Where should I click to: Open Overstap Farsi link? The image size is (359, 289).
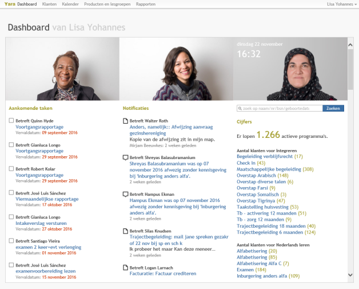click(x=252, y=188)
